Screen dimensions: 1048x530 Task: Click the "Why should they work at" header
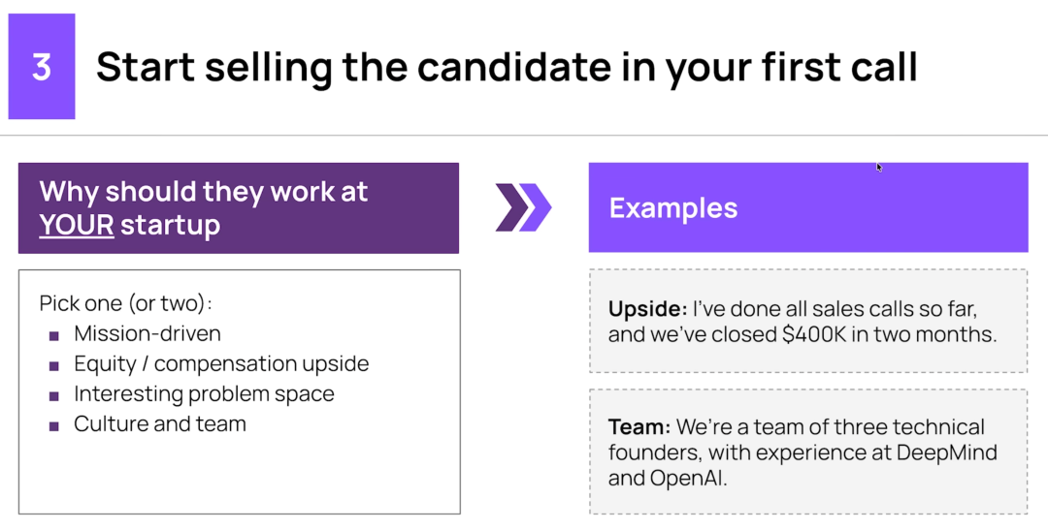coord(204,192)
